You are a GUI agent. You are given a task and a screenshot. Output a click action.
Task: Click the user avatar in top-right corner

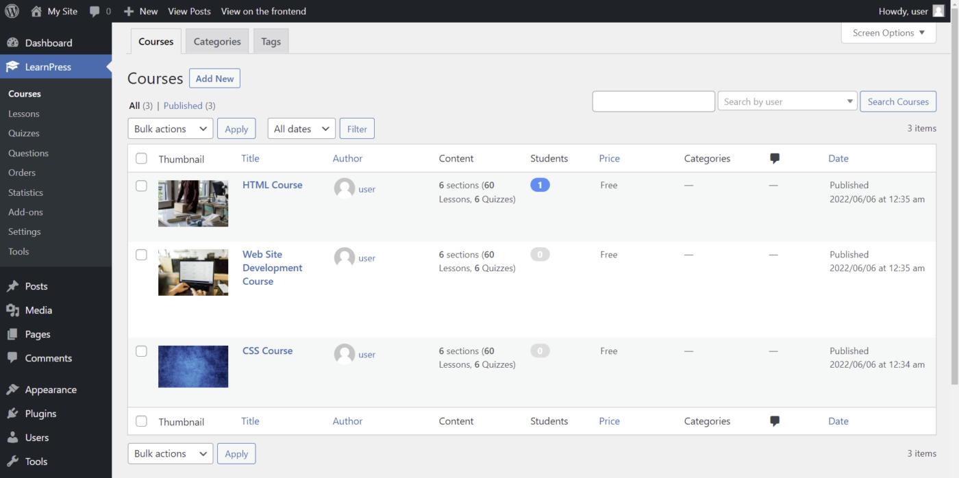(938, 11)
